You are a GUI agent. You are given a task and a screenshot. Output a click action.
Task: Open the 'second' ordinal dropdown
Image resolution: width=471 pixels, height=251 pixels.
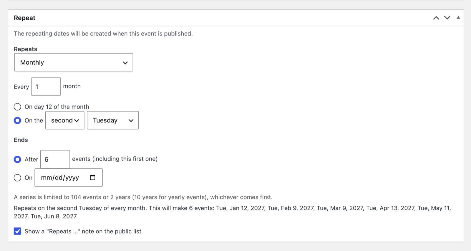(x=65, y=120)
